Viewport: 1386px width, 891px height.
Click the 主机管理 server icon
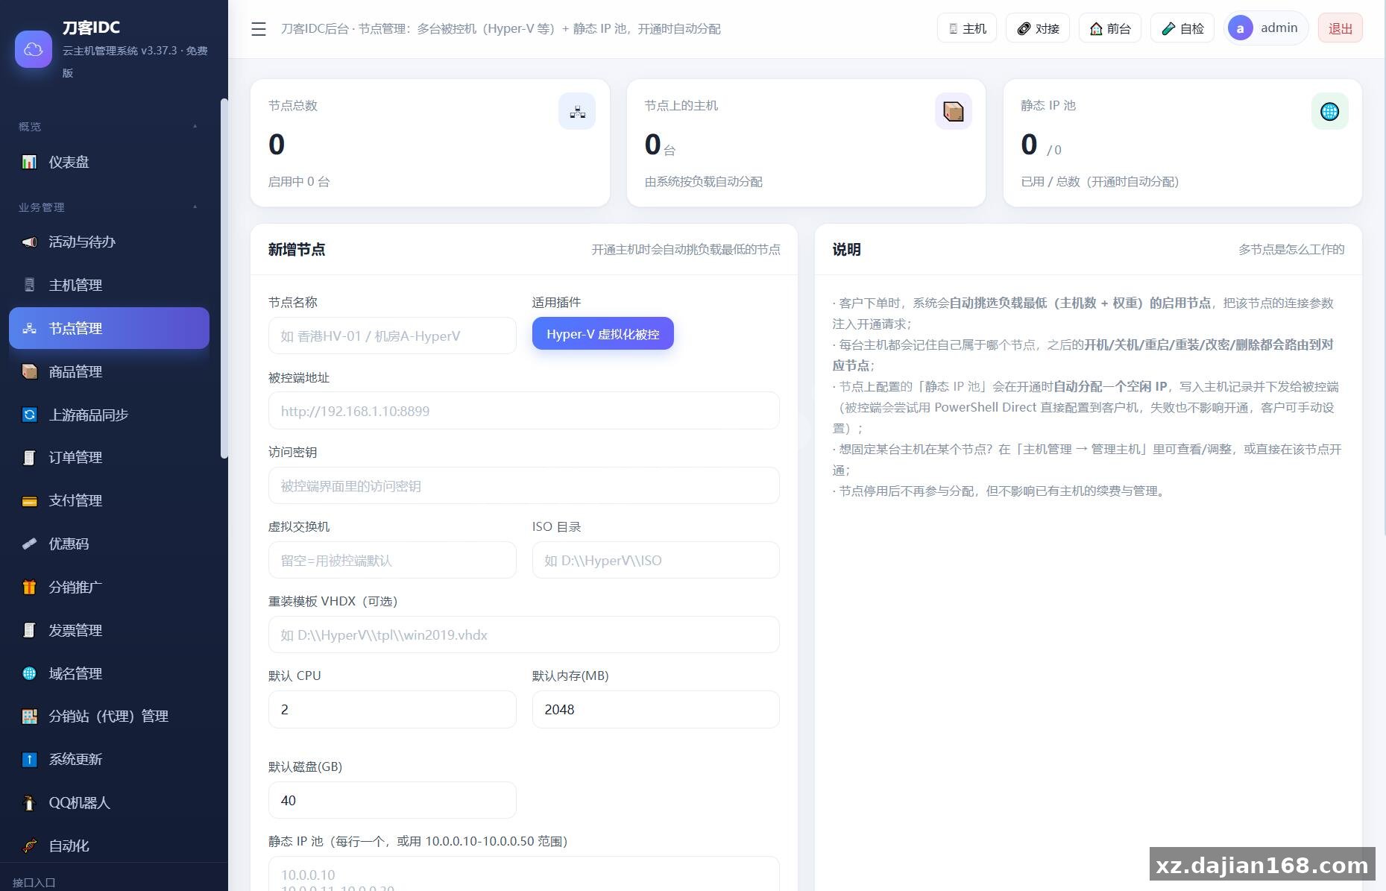[29, 285]
